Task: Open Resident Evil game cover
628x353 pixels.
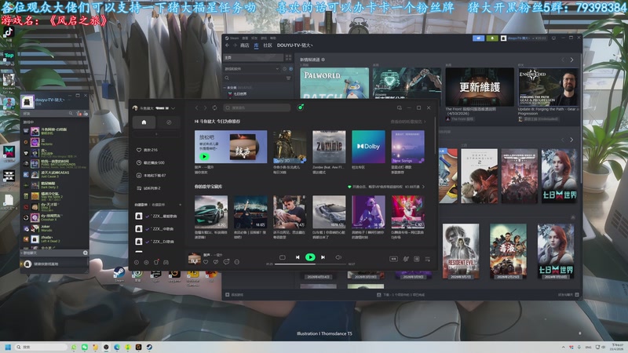Action: tap(461, 251)
